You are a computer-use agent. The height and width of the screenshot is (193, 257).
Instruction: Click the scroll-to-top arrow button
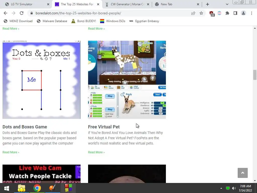[243, 173]
